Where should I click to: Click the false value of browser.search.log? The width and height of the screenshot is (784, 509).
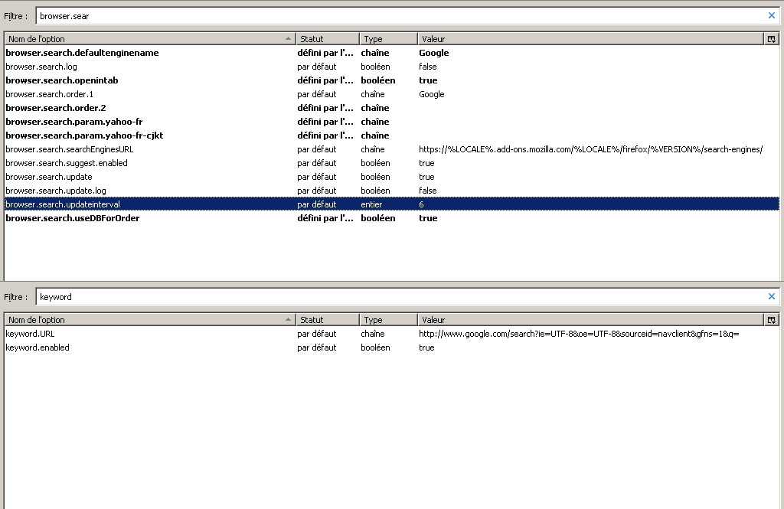[428, 67]
